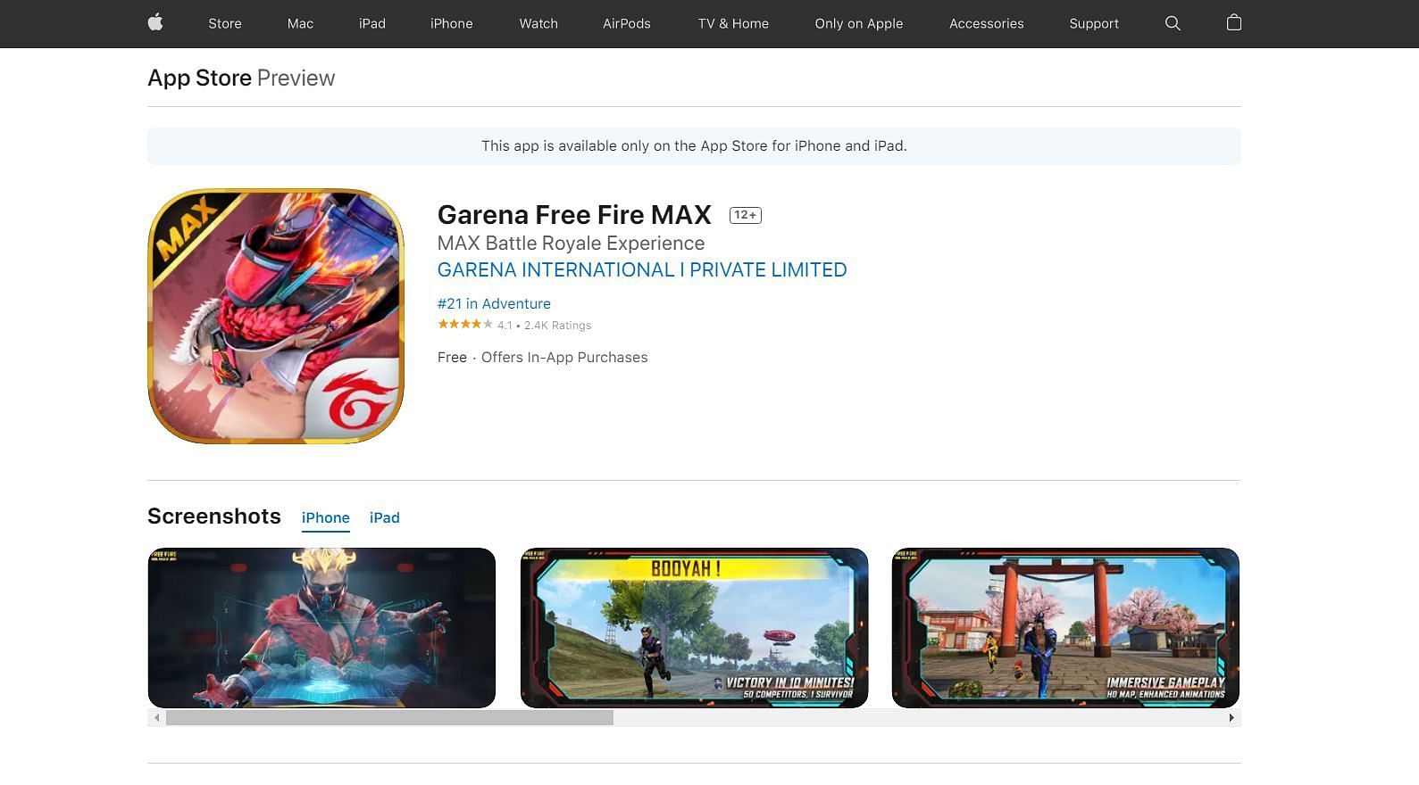Switch to the iPad screenshots tab
Viewport: 1419px width, 785px height.
click(x=384, y=517)
